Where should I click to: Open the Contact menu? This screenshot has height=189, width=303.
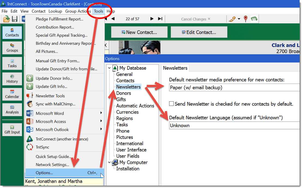pos(38,11)
